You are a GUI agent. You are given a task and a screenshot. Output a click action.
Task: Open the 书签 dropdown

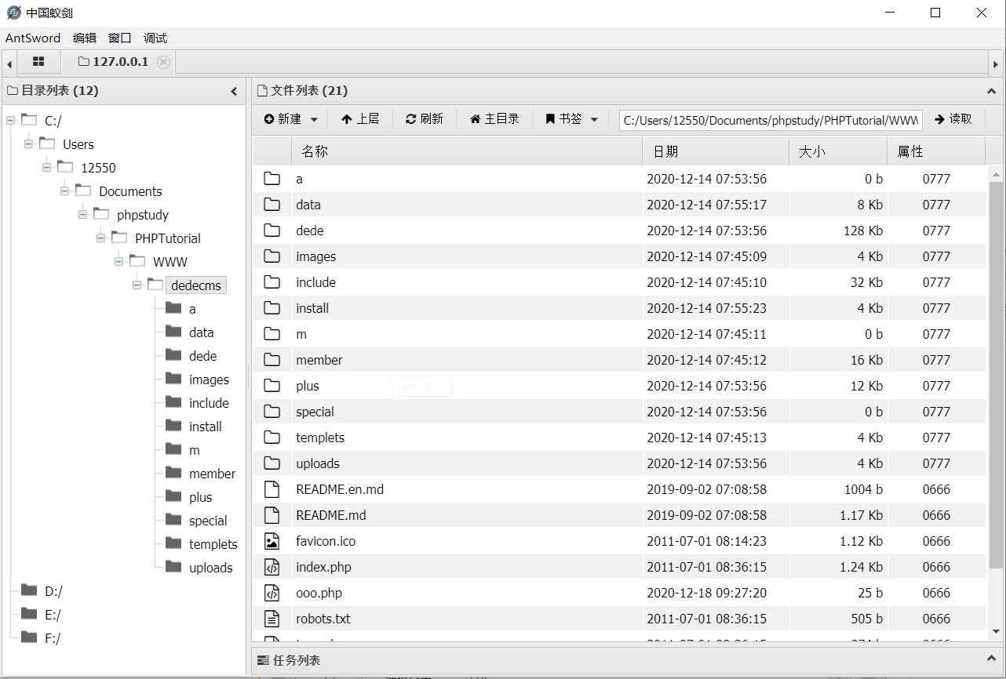coord(571,119)
